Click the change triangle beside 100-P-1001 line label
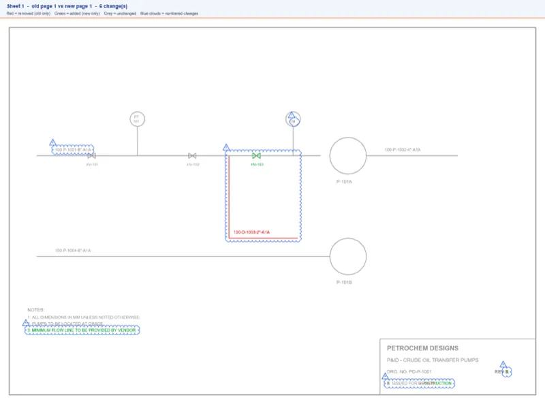The image size is (545, 404). coord(53,142)
